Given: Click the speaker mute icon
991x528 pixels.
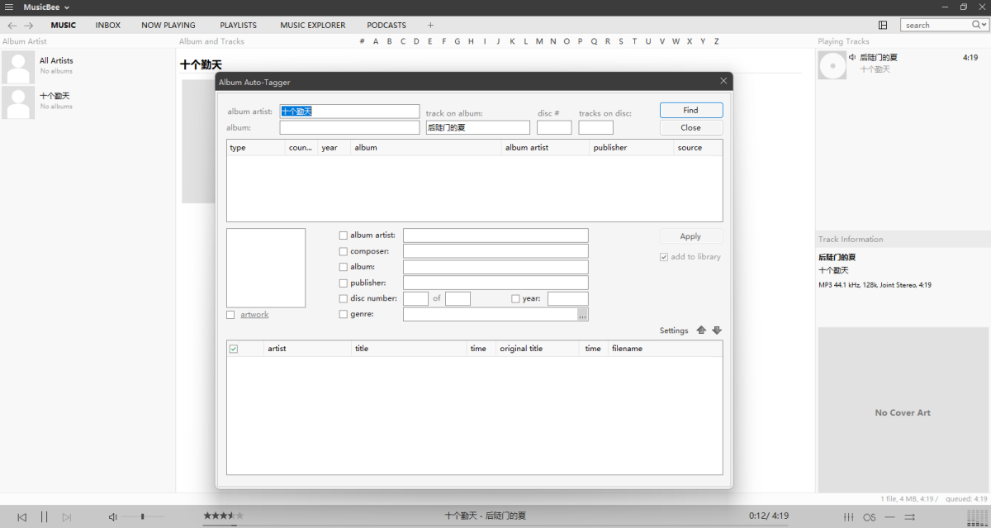Looking at the screenshot, I should tap(112, 517).
